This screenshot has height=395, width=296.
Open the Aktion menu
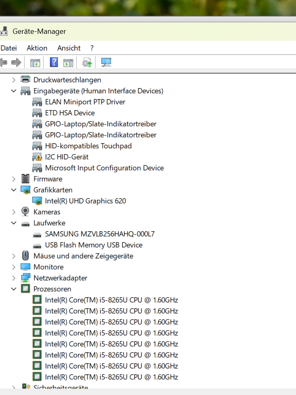(x=37, y=48)
